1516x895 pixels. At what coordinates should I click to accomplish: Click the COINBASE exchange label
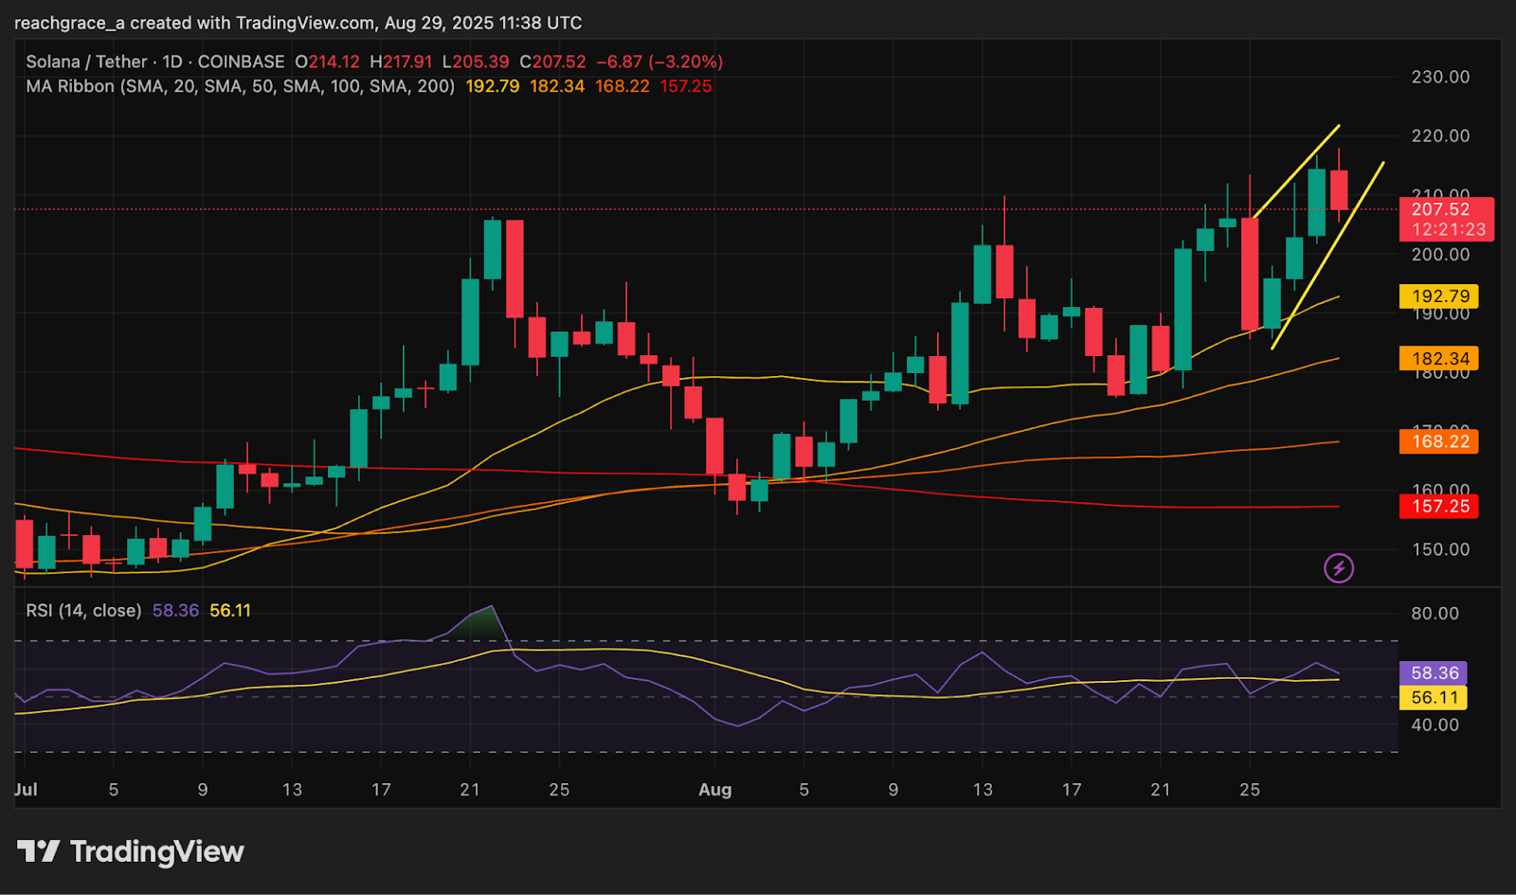tap(240, 62)
